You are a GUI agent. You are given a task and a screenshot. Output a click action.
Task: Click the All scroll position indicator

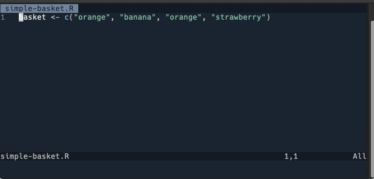359,156
